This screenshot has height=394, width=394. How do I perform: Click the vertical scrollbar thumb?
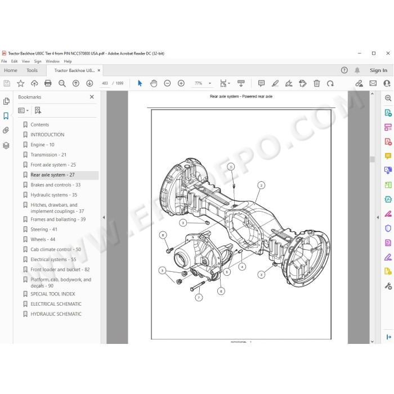372,159
